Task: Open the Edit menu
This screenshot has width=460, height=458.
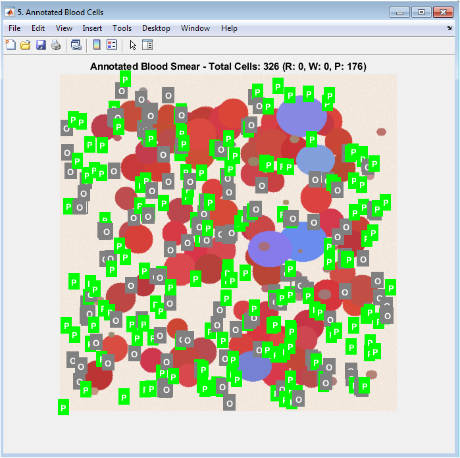Action: pos(38,28)
